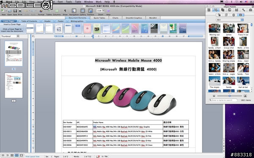Open the Citations tab icon in Toolbox

pyautogui.click(x=223, y=10)
